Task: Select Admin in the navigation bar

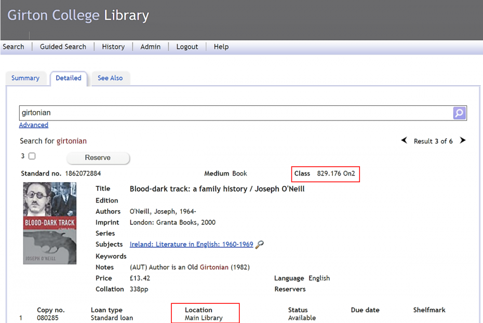Action: [150, 47]
